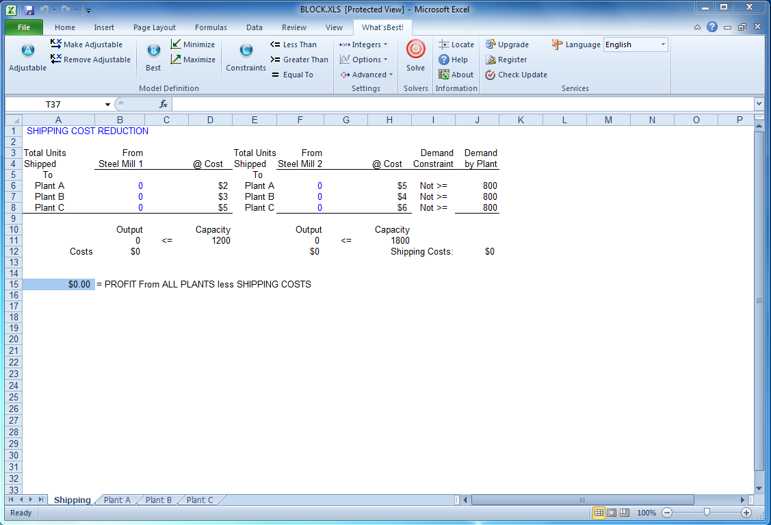771x525 pixels.
Task: Click the Remove Adjustable icon
Action: pyautogui.click(x=56, y=59)
